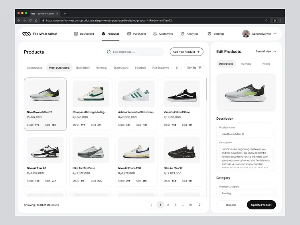Select the Football filter tab
Screen dimensions: 300x225
click(x=140, y=67)
